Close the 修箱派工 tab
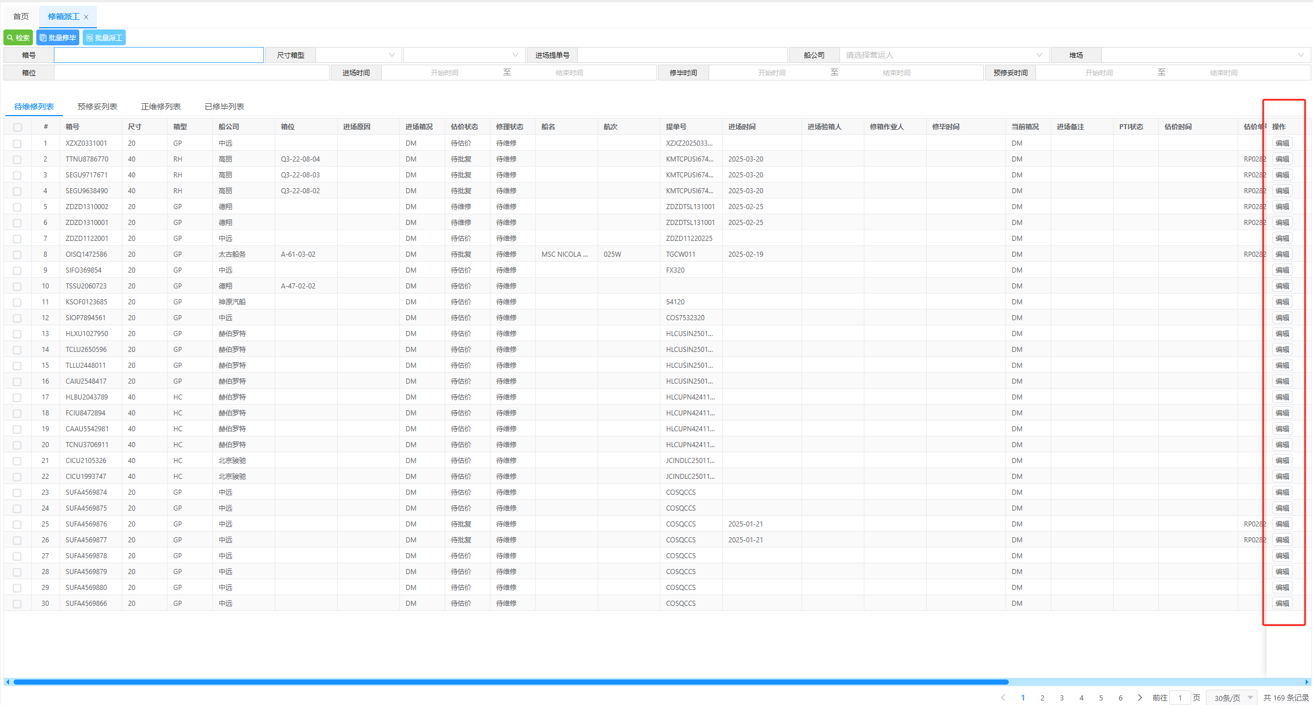Screen dimensions: 1313x705 click(x=86, y=17)
